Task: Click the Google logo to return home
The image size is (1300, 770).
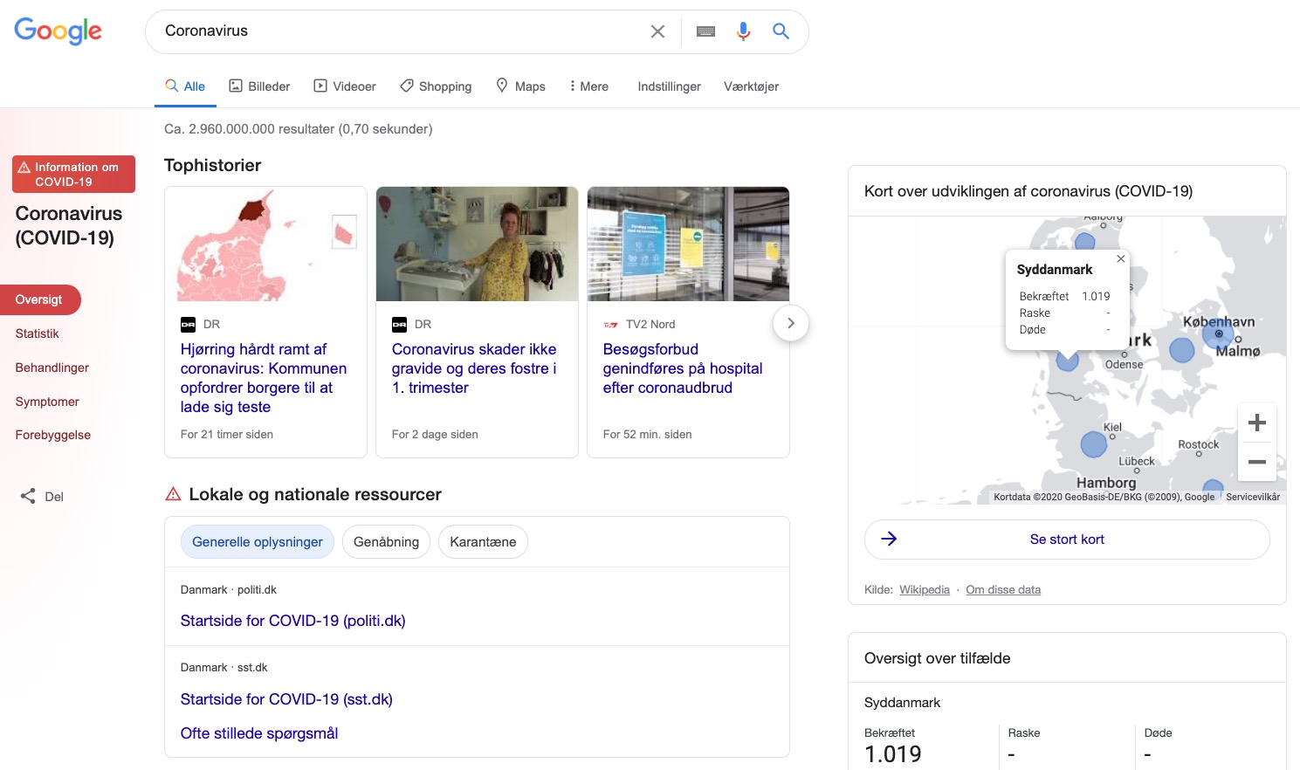Action: pos(58,31)
